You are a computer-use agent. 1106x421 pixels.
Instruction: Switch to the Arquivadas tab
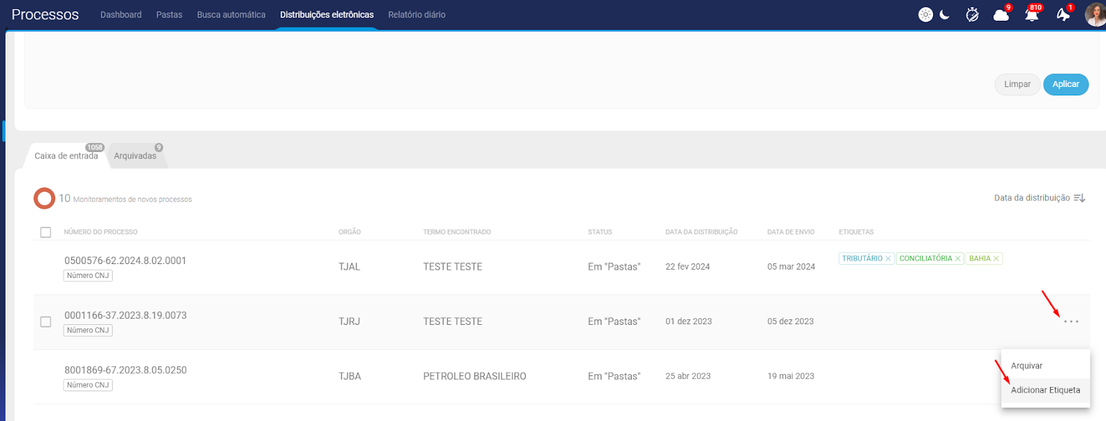pyautogui.click(x=135, y=156)
